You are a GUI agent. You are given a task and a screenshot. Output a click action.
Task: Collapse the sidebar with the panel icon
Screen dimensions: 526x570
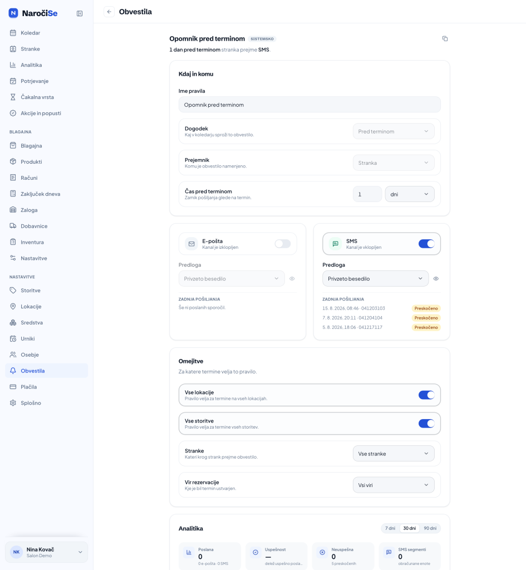coord(80,13)
